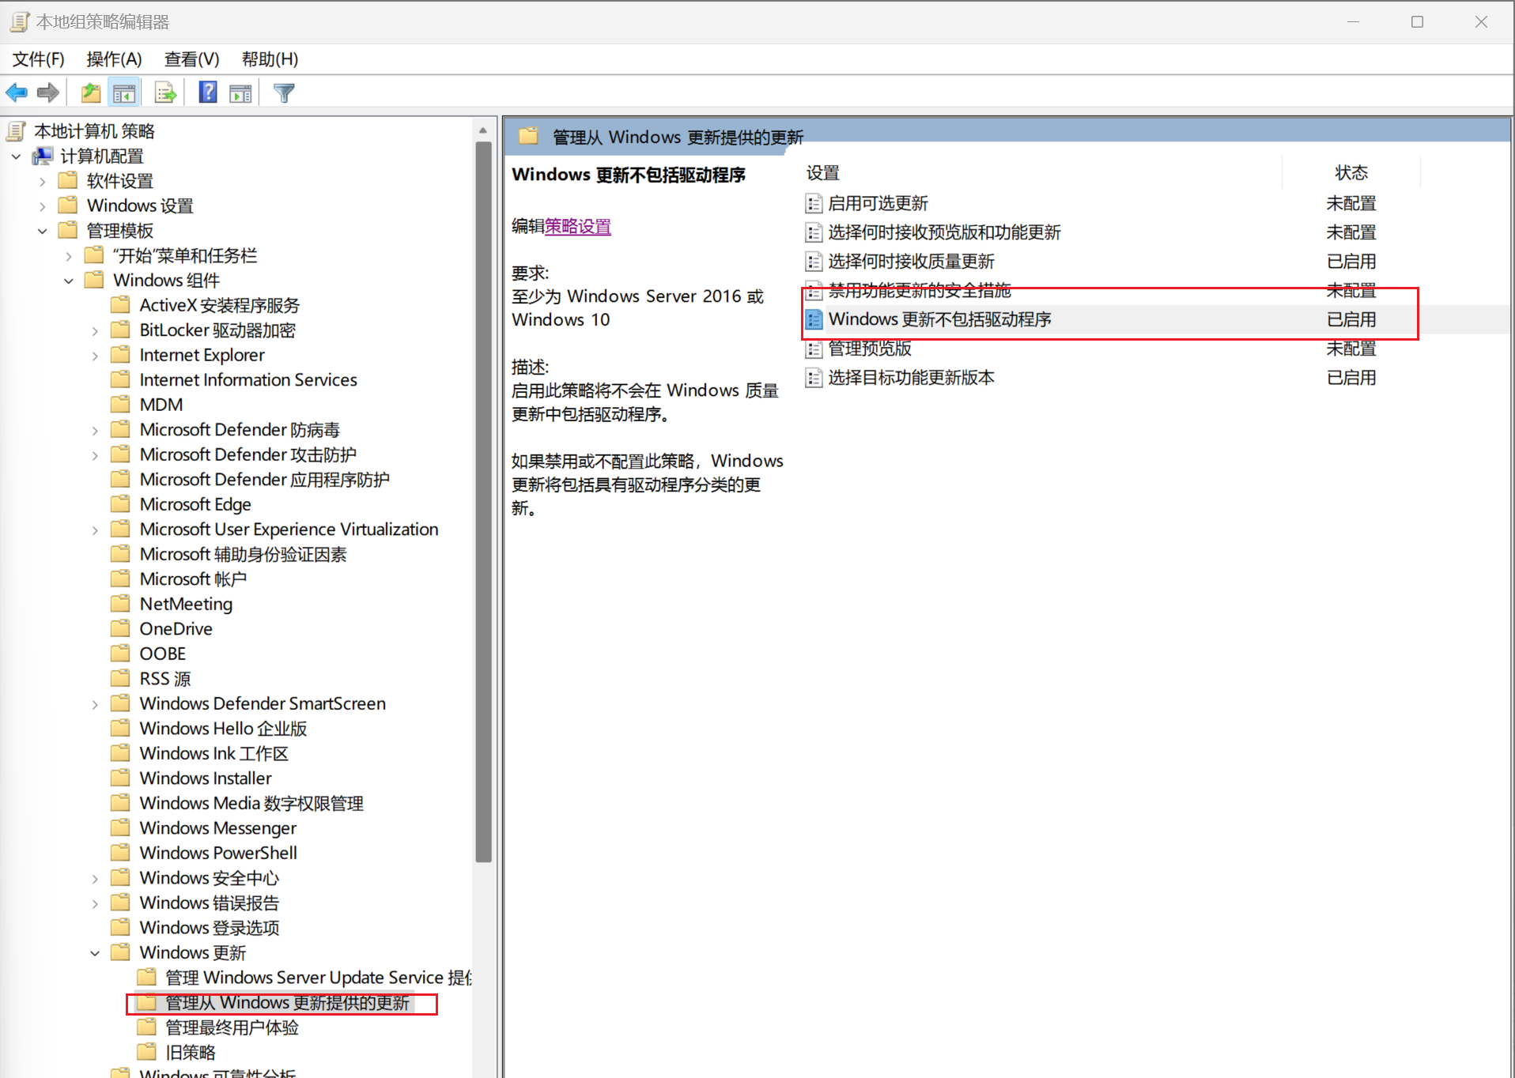Click the policy icon of 启用可选更新
Viewport: 1515px width, 1078px height.
[x=814, y=204]
